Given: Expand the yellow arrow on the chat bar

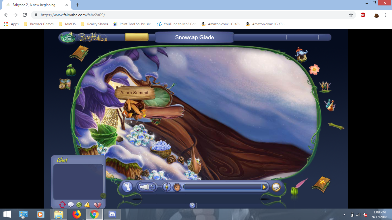Looking at the screenshot, I should 264,187.
